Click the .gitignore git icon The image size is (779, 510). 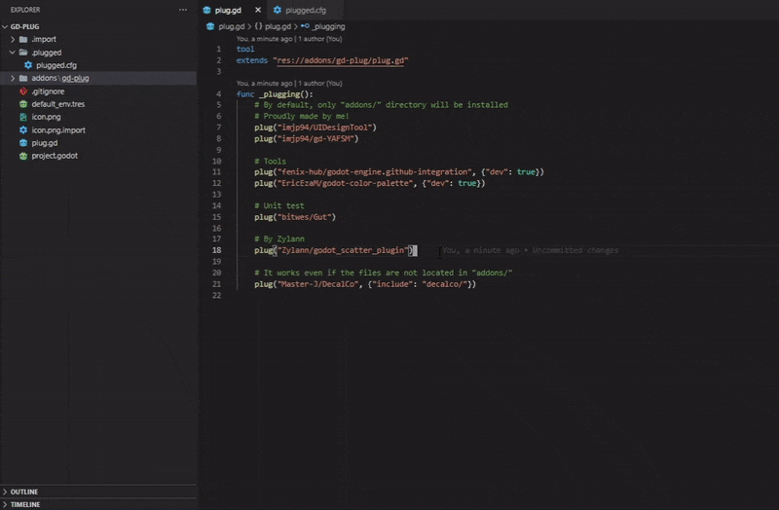(23, 91)
